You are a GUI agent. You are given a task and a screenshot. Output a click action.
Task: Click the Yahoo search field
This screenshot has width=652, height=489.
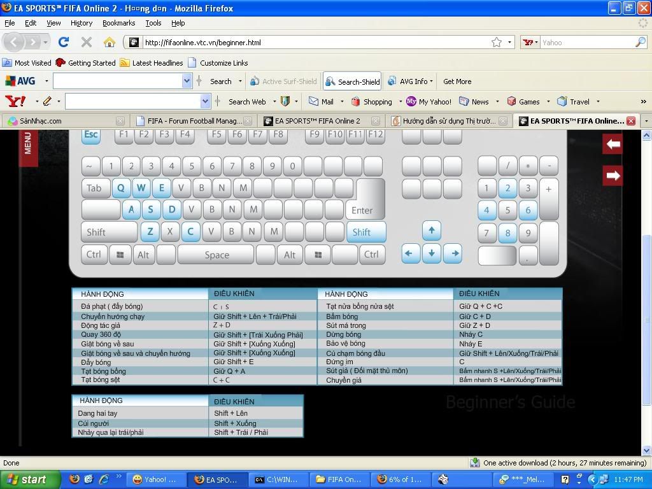click(587, 43)
